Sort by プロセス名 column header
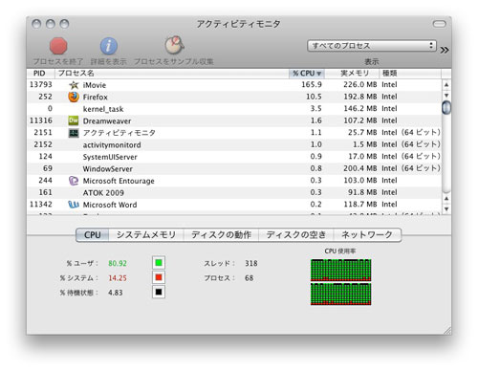The image size is (478, 371). (x=171, y=74)
